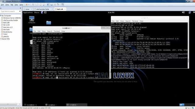This screenshot has height=109, width=195.
Task: Open the library search dropdown arrow
Action: 20,12
